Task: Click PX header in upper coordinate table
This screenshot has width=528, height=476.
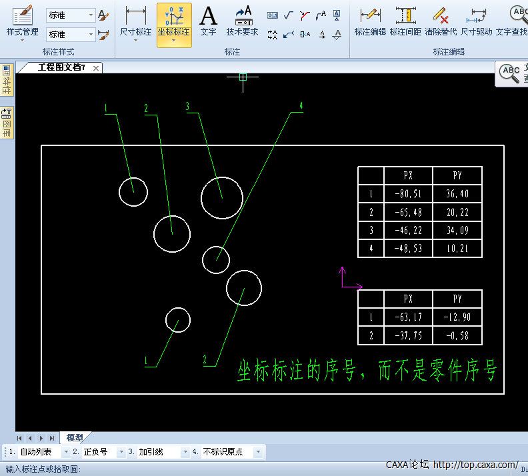Action: tap(408, 175)
